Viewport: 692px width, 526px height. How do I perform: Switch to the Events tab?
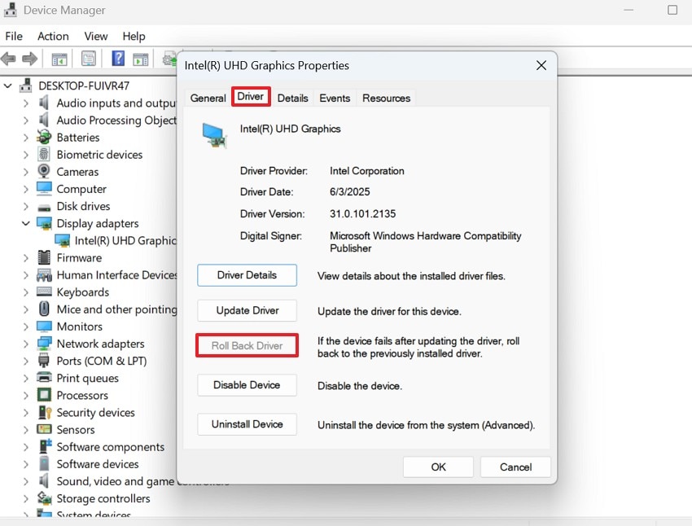[x=335, y=98]
